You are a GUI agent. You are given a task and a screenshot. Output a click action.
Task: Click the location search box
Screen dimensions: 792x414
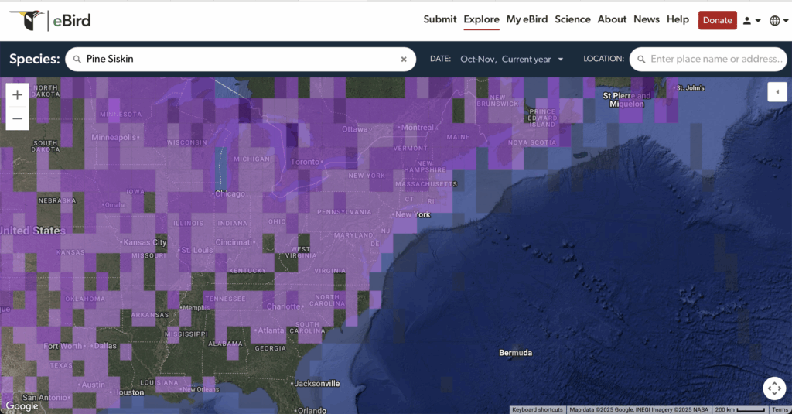click(715, 59)
